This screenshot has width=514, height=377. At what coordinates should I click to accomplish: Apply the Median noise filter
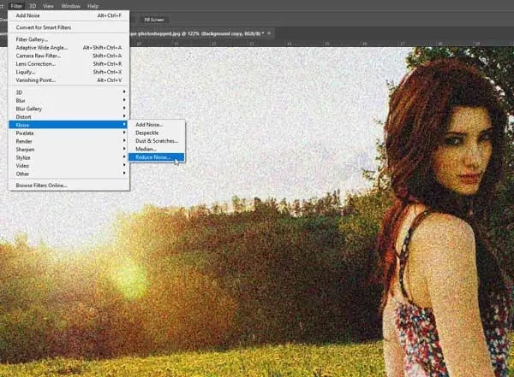(x=145, y=149)
